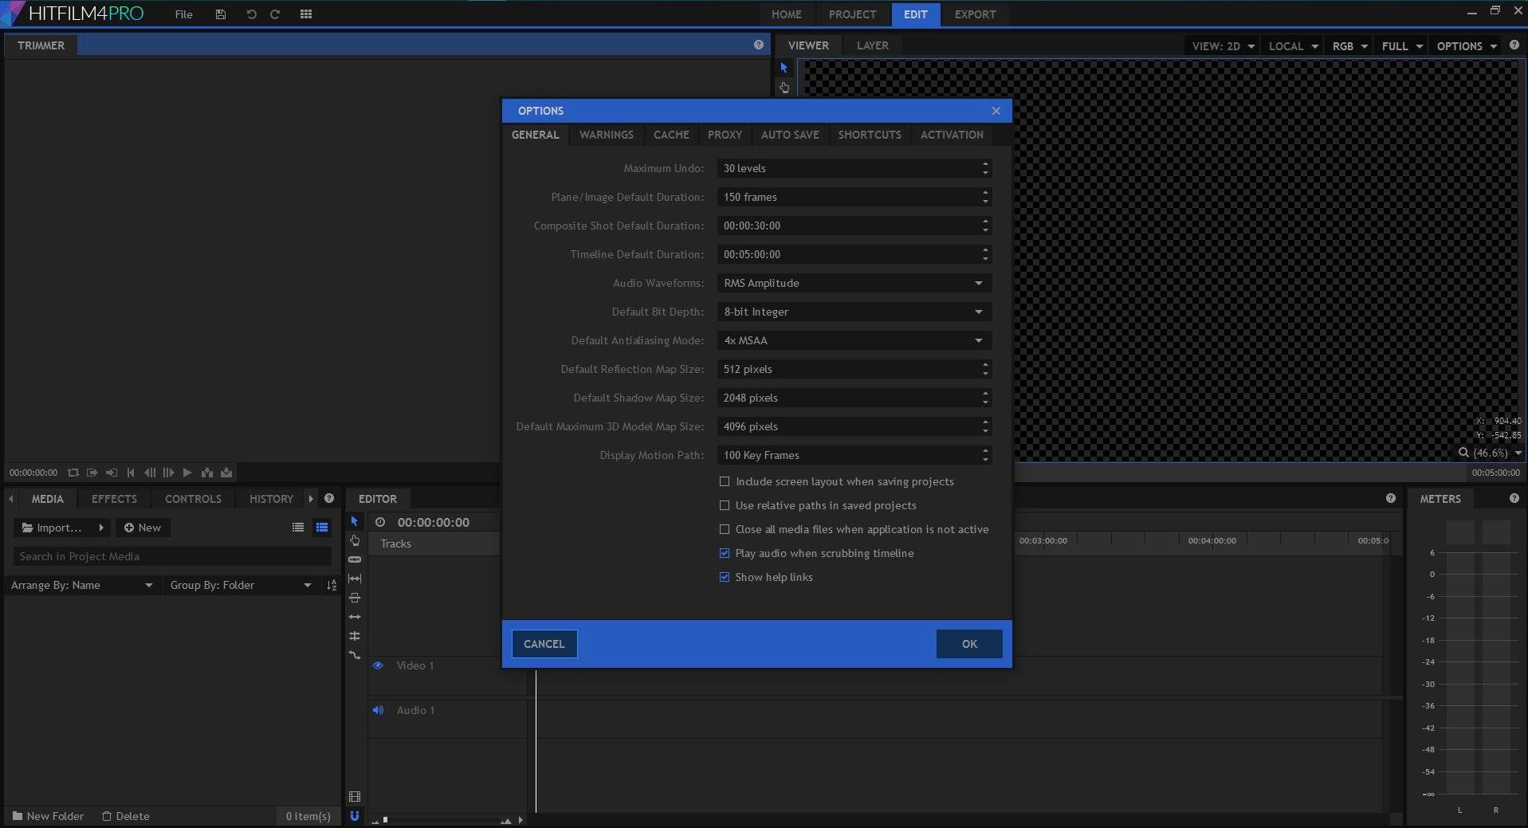The height and width of the screenshot is (828, 1528).
Task: Set the in point in the Trimmer
Action: (x=92, y=473)
